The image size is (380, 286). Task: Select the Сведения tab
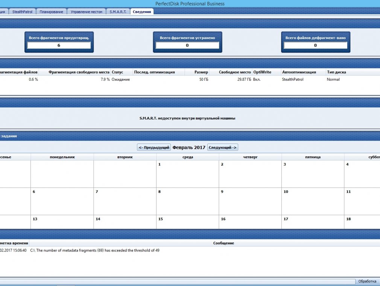[142, 12]
